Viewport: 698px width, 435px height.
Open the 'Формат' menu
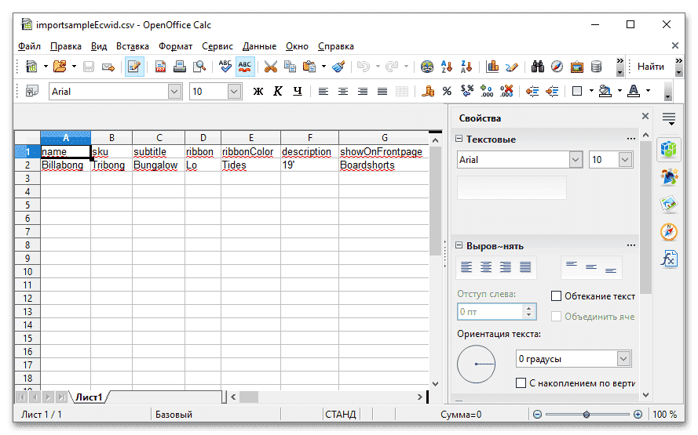coord(175,46)
